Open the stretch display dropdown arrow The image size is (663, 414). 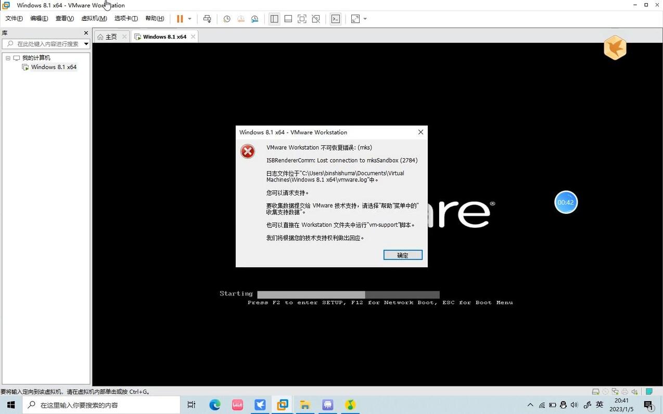(x=365, y=19)
